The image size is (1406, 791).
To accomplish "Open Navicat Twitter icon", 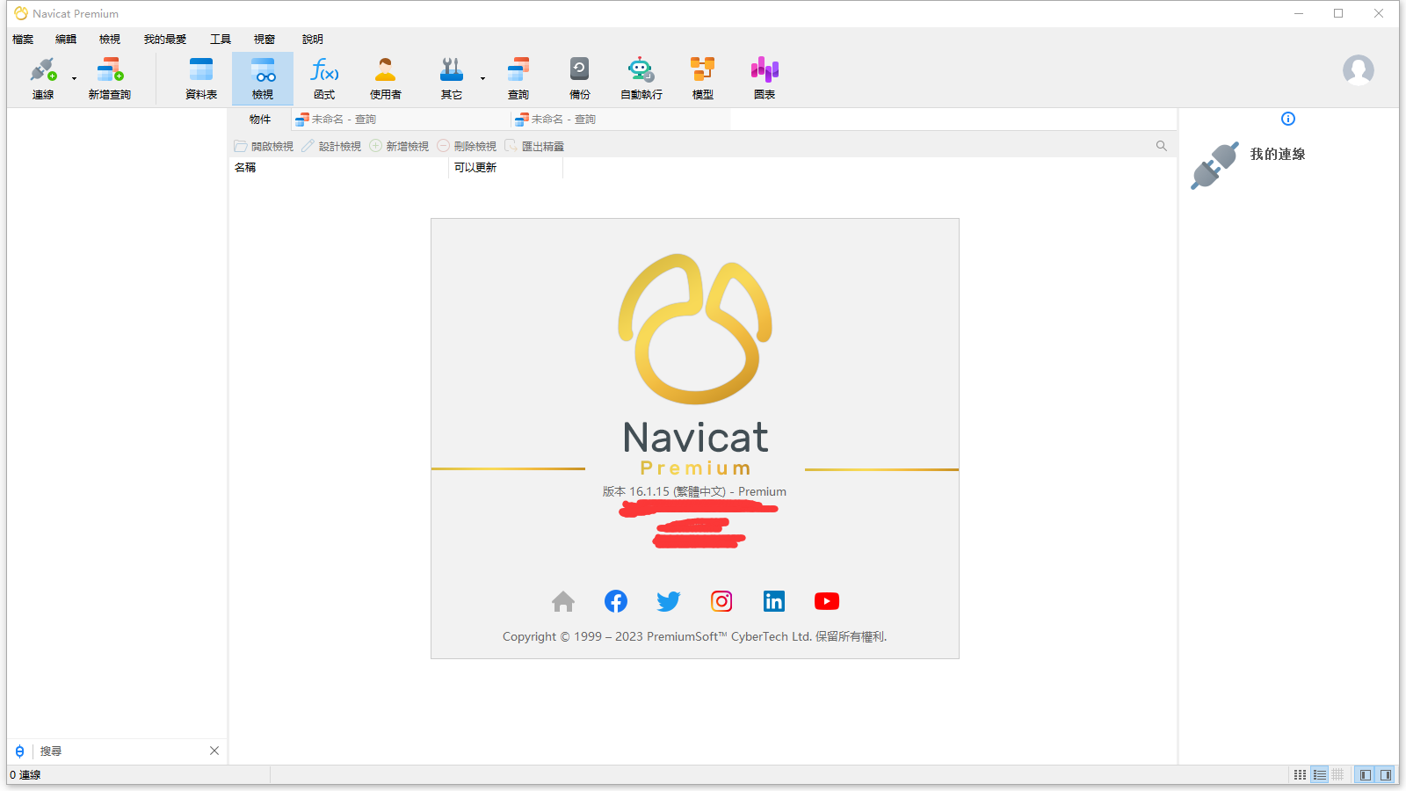I will pyautogui.click(x=669, y=601).
